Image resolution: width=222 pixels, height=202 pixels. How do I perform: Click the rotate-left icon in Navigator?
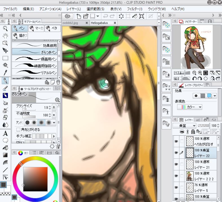[194, 79]
